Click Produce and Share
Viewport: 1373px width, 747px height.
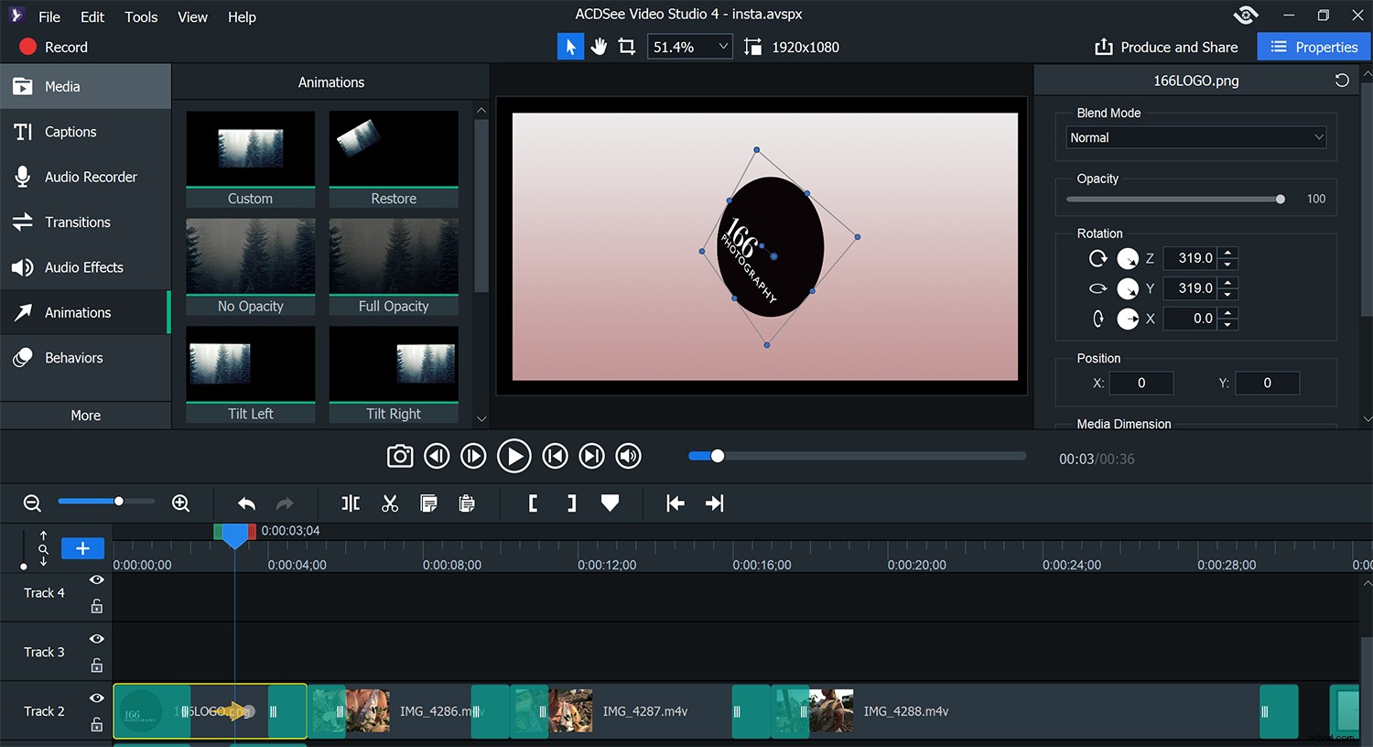coord(1165,47)
